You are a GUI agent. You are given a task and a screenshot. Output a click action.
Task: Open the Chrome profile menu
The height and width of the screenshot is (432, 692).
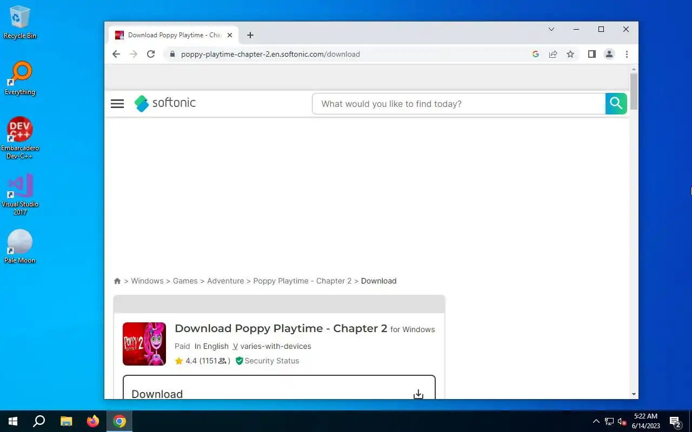609,54
